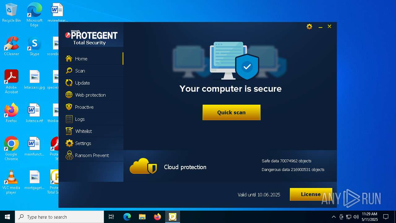Screen dimensions: 396x223
Task: Click 'Safe data 70074962 objects' text
Action: 286,161
